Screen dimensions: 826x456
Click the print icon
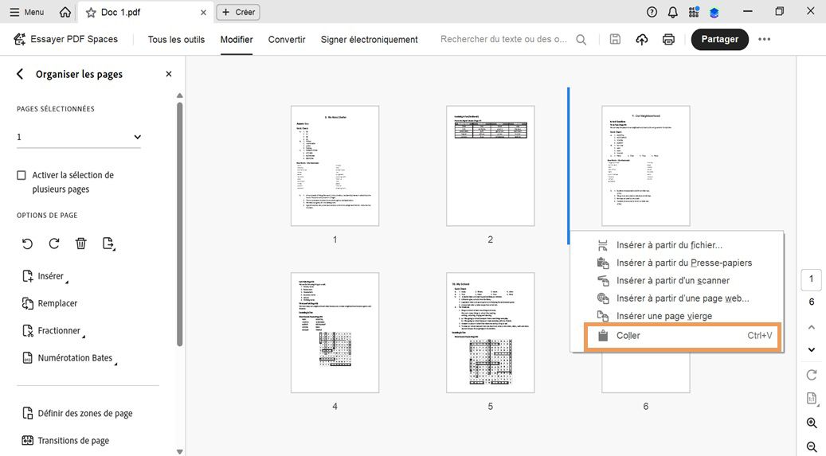[668, 39]
